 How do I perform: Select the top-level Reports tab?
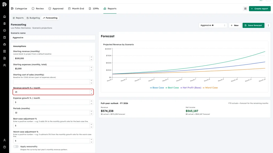pos(110,8)
